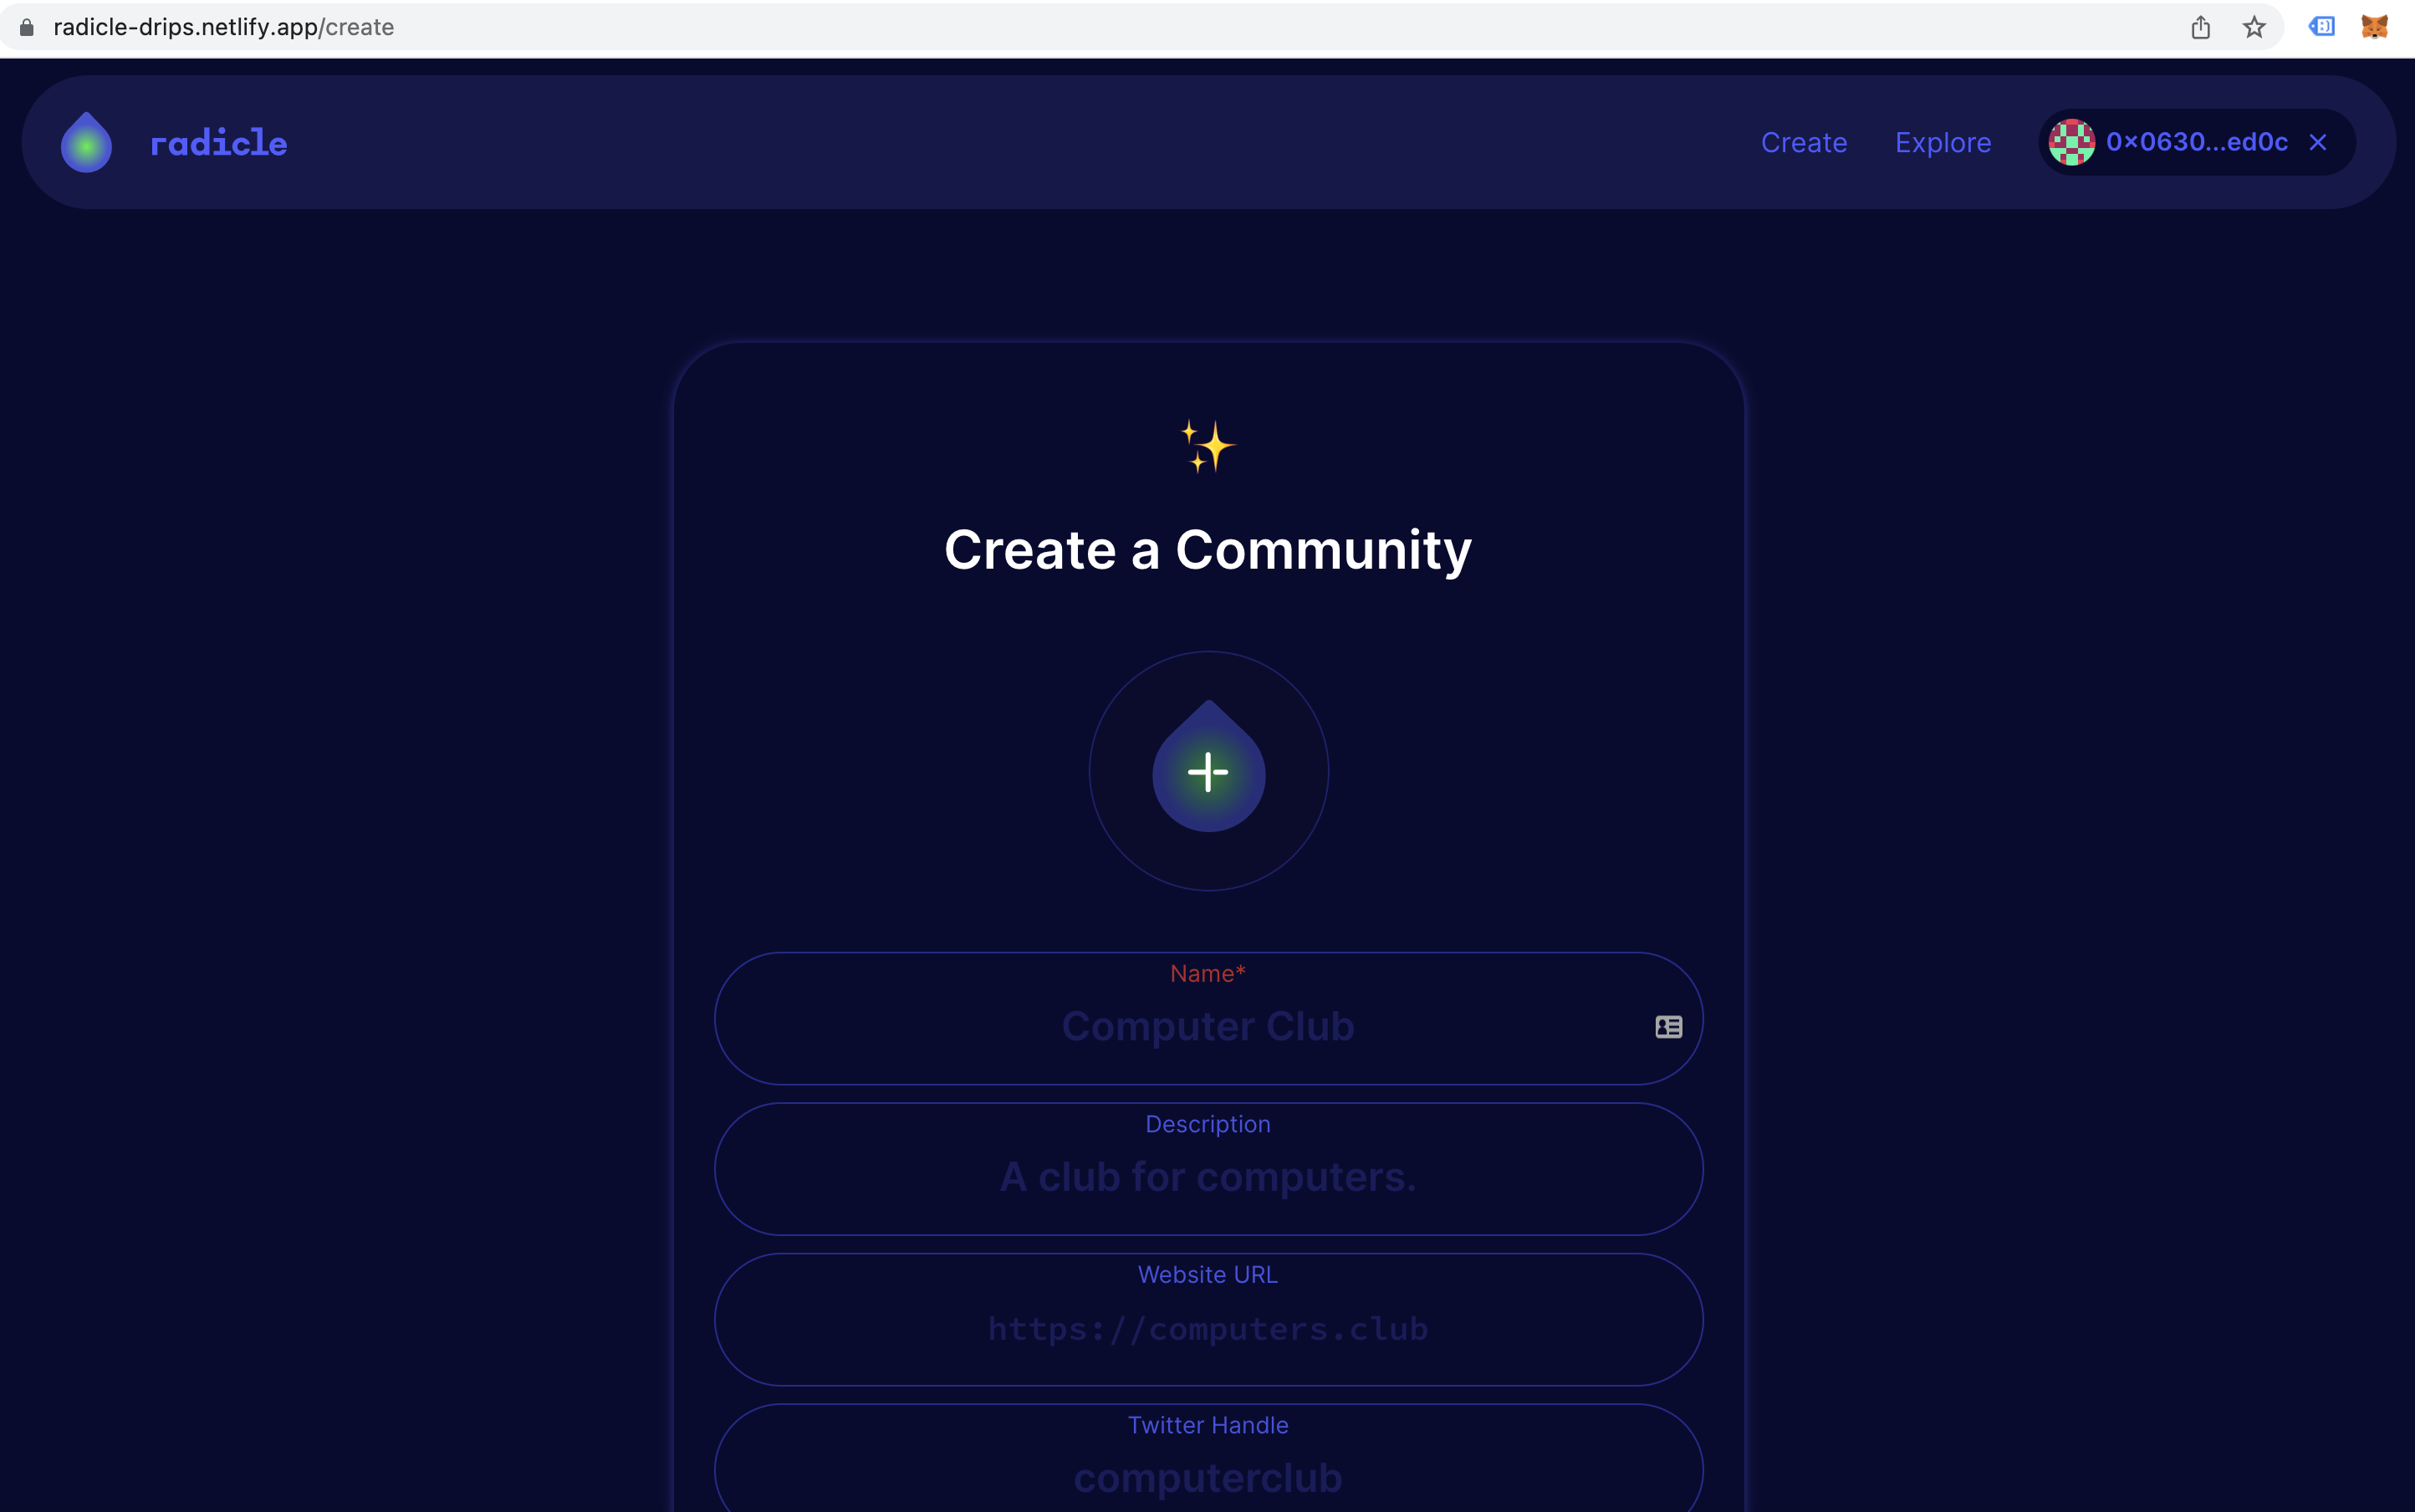The image size is (2415, 1512).
Task: Open the MetaMask fox extension
Action: (2374, 27)
